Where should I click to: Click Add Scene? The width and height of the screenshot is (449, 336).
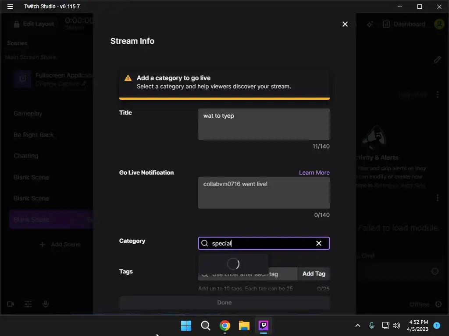61,245
